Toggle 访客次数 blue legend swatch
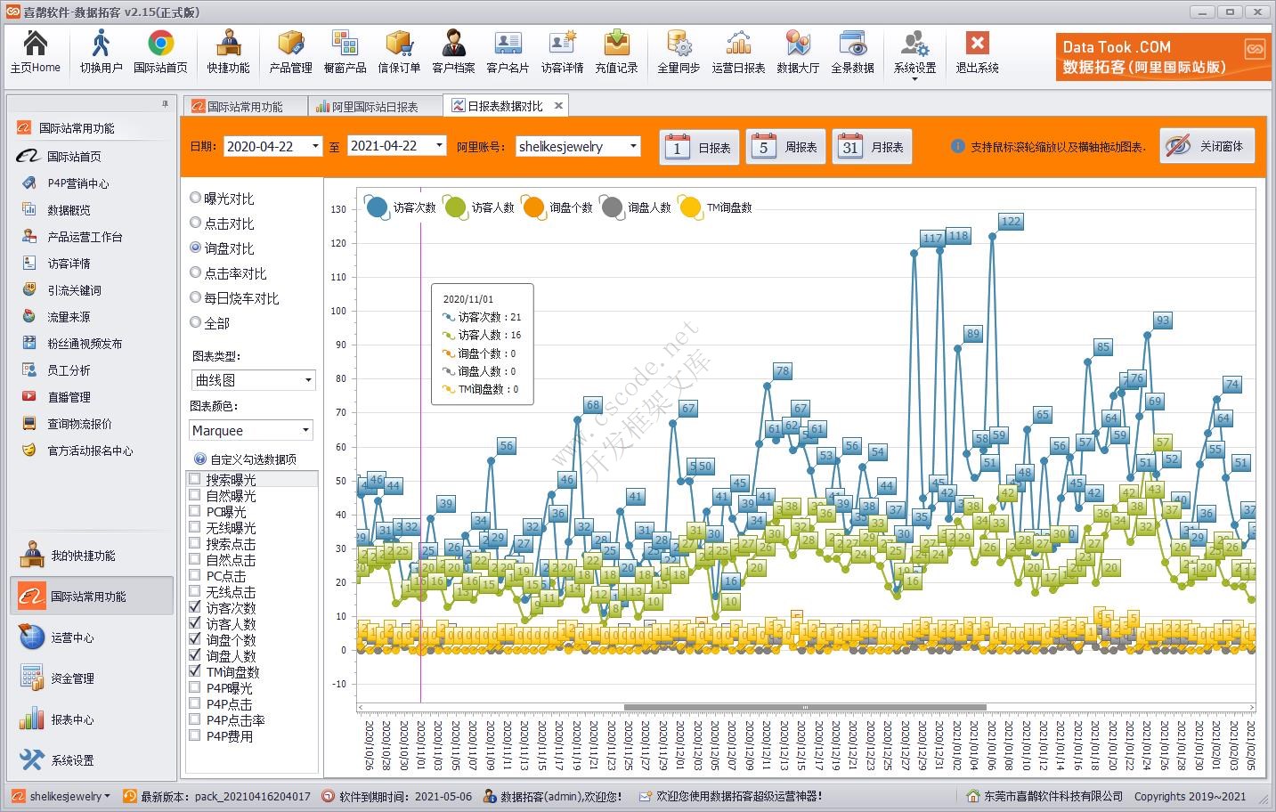Screen dimensions: 1276x812 pyautogui.click(x=377, y=207)
